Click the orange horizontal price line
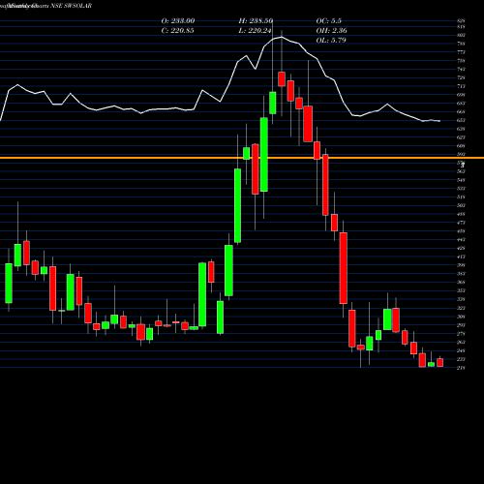This screenshot has height=484, width=484. [x=242, y=158]
